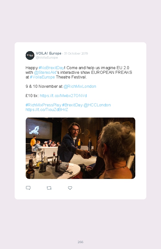Open the #BrexitDay hashtag
Viewport: 161px width, 249px height.
72,105
